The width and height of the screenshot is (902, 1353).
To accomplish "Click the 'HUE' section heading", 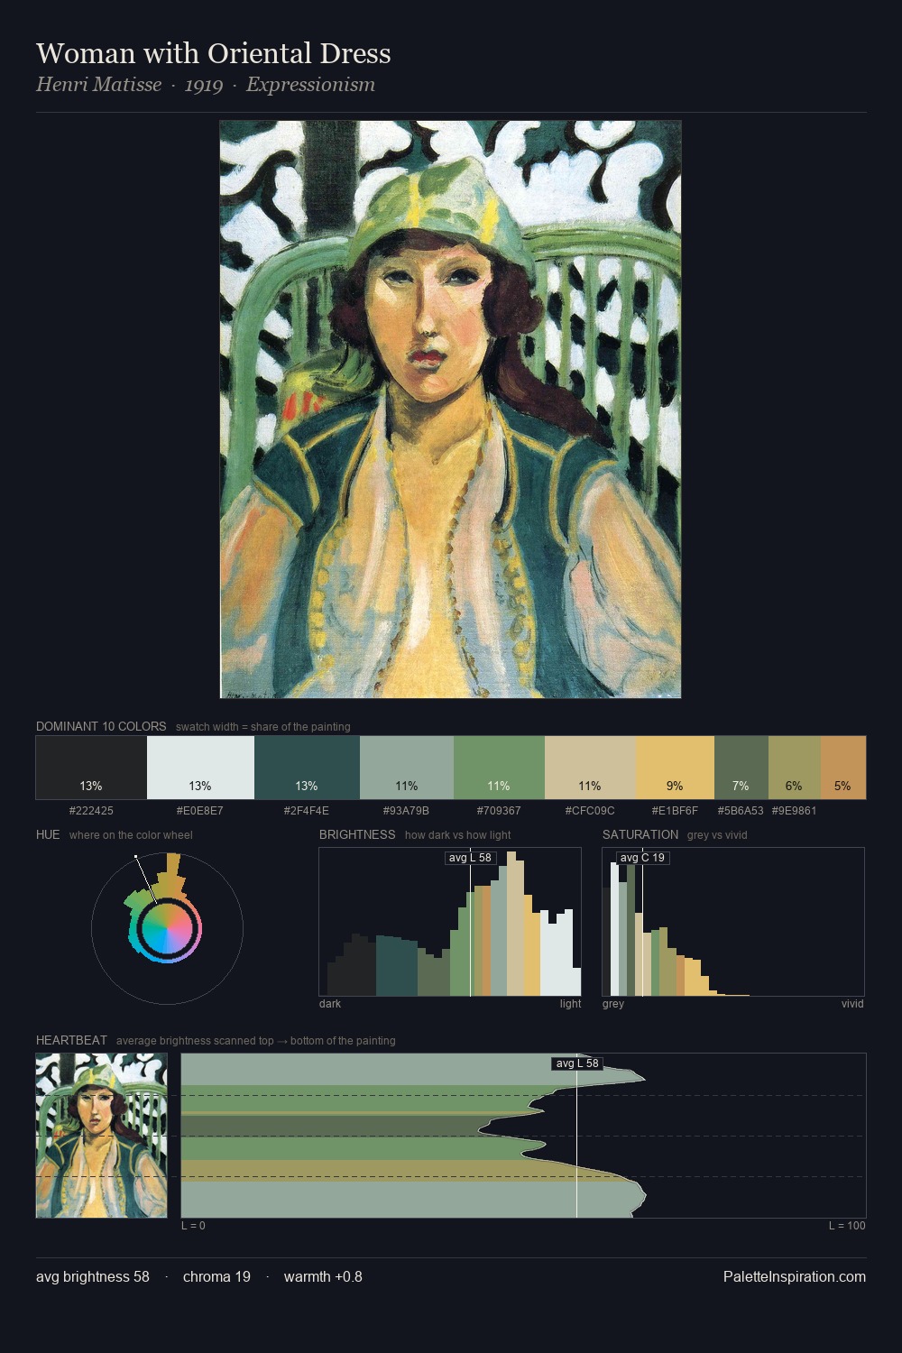I will (x=48, y=834).
